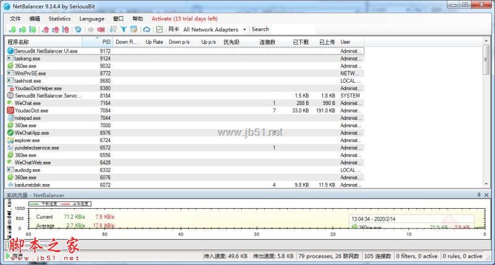
Task: Open the rules editor icon with pencil
Action: (134, 30)
